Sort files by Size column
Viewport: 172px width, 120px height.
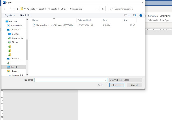(x=126, y=20)
